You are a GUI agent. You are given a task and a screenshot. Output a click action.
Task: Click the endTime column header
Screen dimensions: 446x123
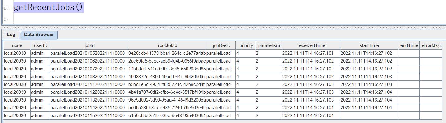pyautogui.click(x=409, y=45)
